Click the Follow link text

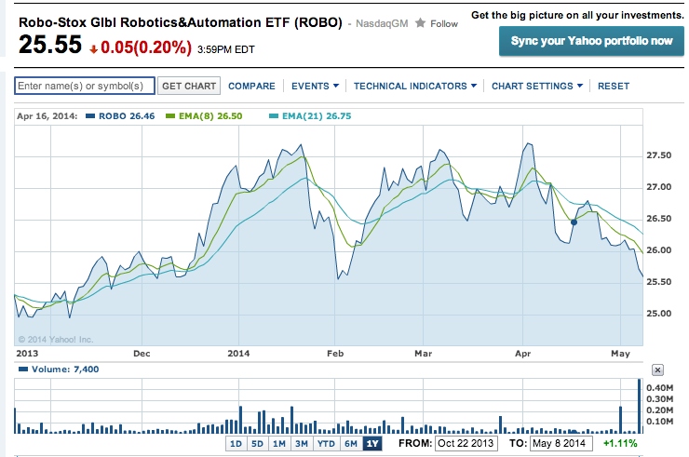[x=444, y=23]
